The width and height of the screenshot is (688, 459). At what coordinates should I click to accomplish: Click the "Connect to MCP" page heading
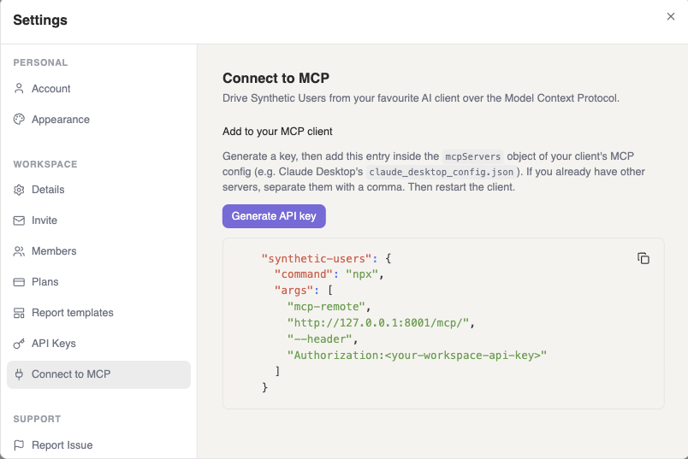tap(276, 78)
